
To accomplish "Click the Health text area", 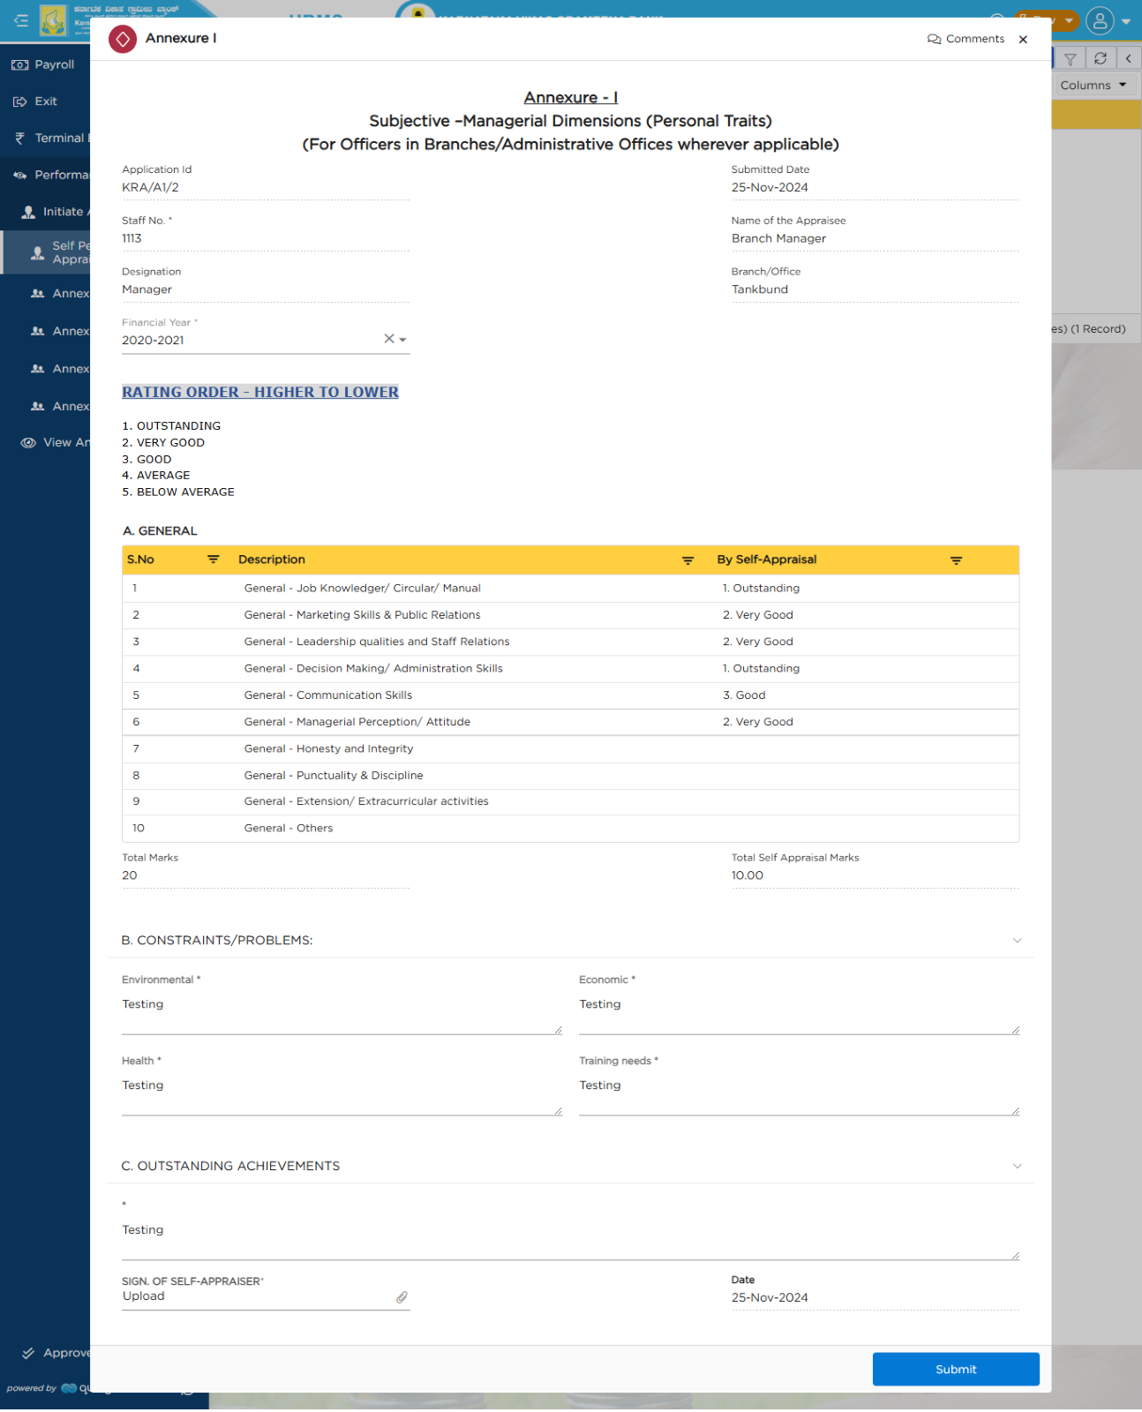I will (x=342, y=1094).
